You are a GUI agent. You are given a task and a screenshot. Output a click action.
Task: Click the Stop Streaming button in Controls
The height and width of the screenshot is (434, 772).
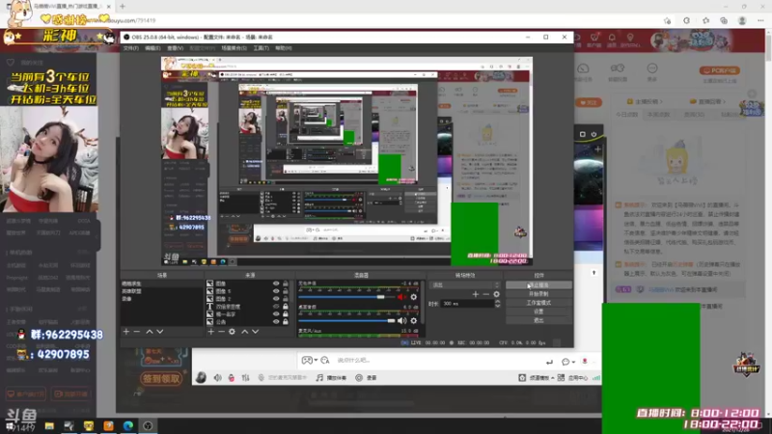point(538,285)
